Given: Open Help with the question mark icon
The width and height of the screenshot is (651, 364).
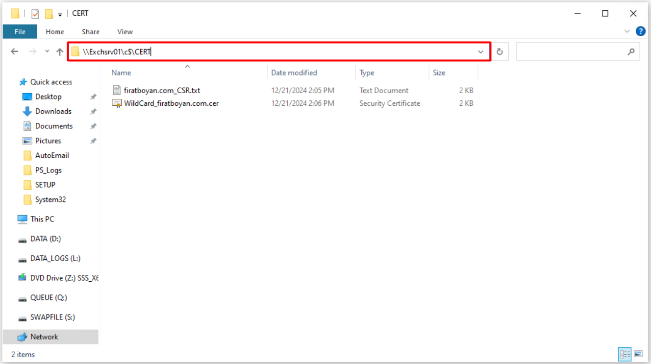Looking at the screenshot, I should pyautogui.click(x=640, y=31).
